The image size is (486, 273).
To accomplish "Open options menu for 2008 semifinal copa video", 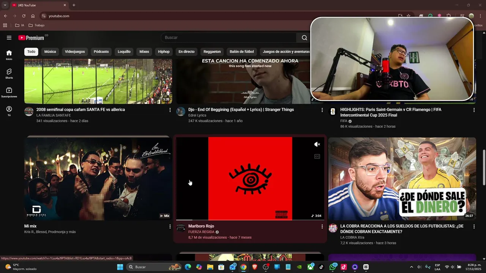I will pos(170,110).
